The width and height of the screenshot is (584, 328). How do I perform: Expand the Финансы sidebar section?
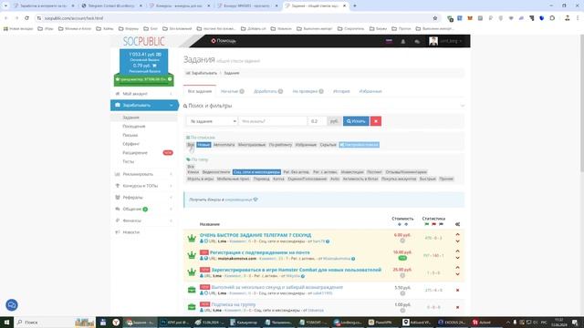[x=144, y=220]
